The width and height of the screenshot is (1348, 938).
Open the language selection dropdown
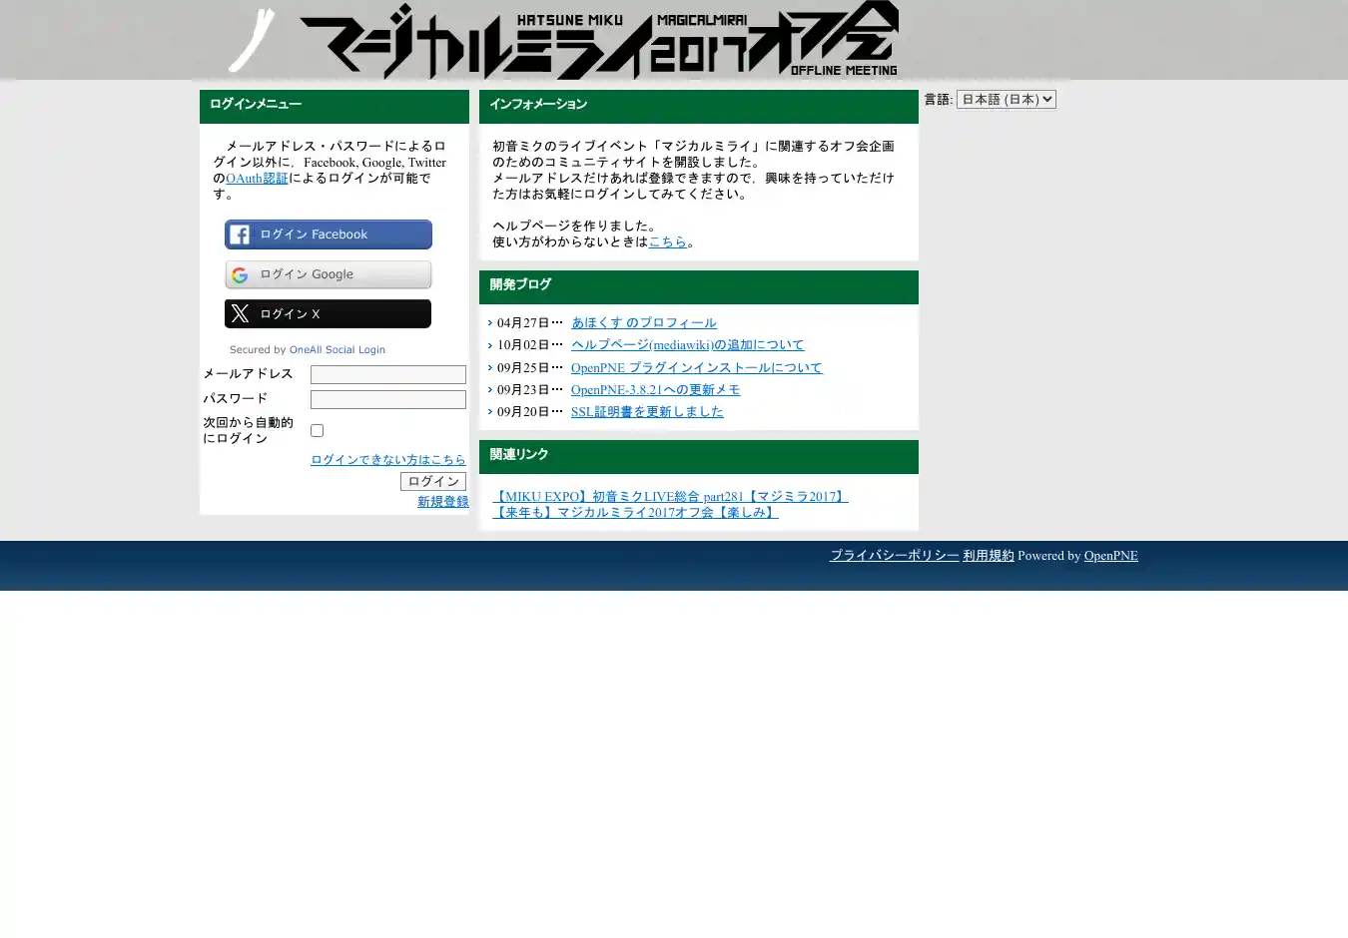coord(1006,100)
